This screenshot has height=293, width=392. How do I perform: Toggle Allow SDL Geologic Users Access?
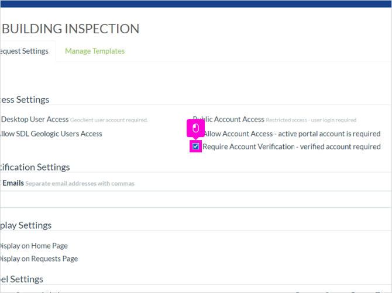[51, 134]
